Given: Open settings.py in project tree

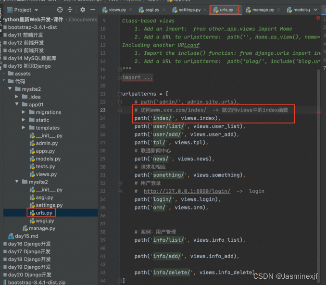Looking at the screenshot, I should point(46,205).
